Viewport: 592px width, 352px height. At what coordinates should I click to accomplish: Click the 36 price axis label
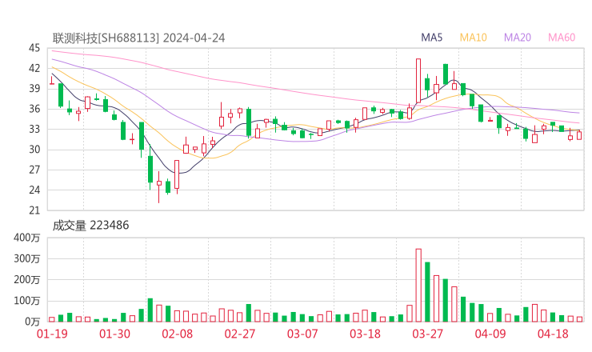pos(34,109)
